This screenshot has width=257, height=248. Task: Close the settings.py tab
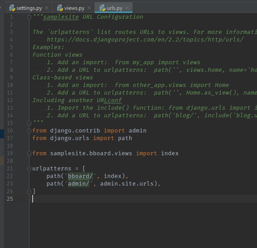point(47,8)
